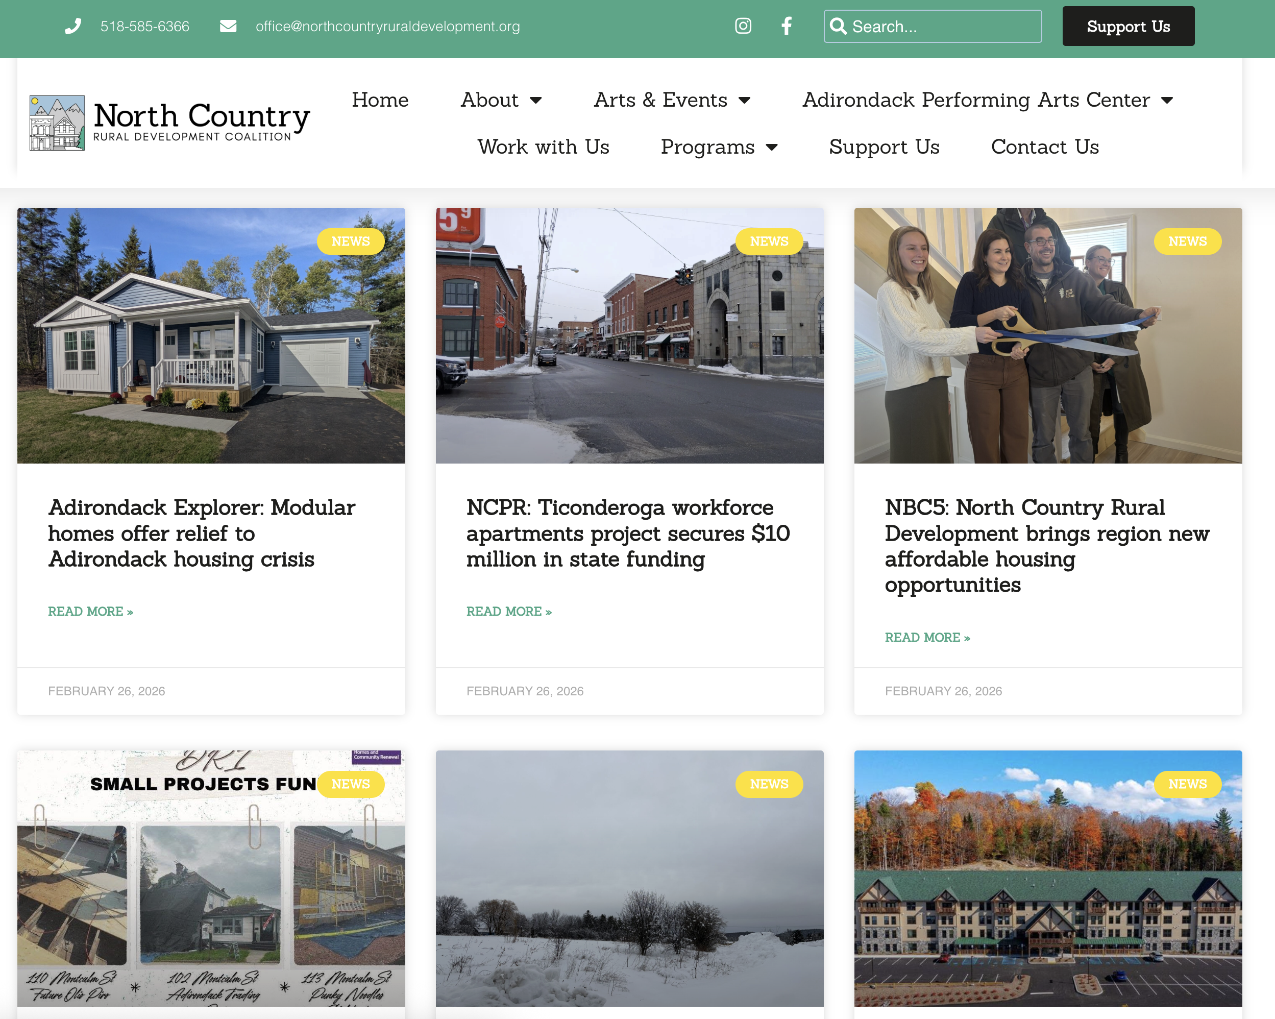Image resolution: width=1275 pixels, height=1019 pixels.
Task: Go to the Home menu item
Action: (380, 100)
